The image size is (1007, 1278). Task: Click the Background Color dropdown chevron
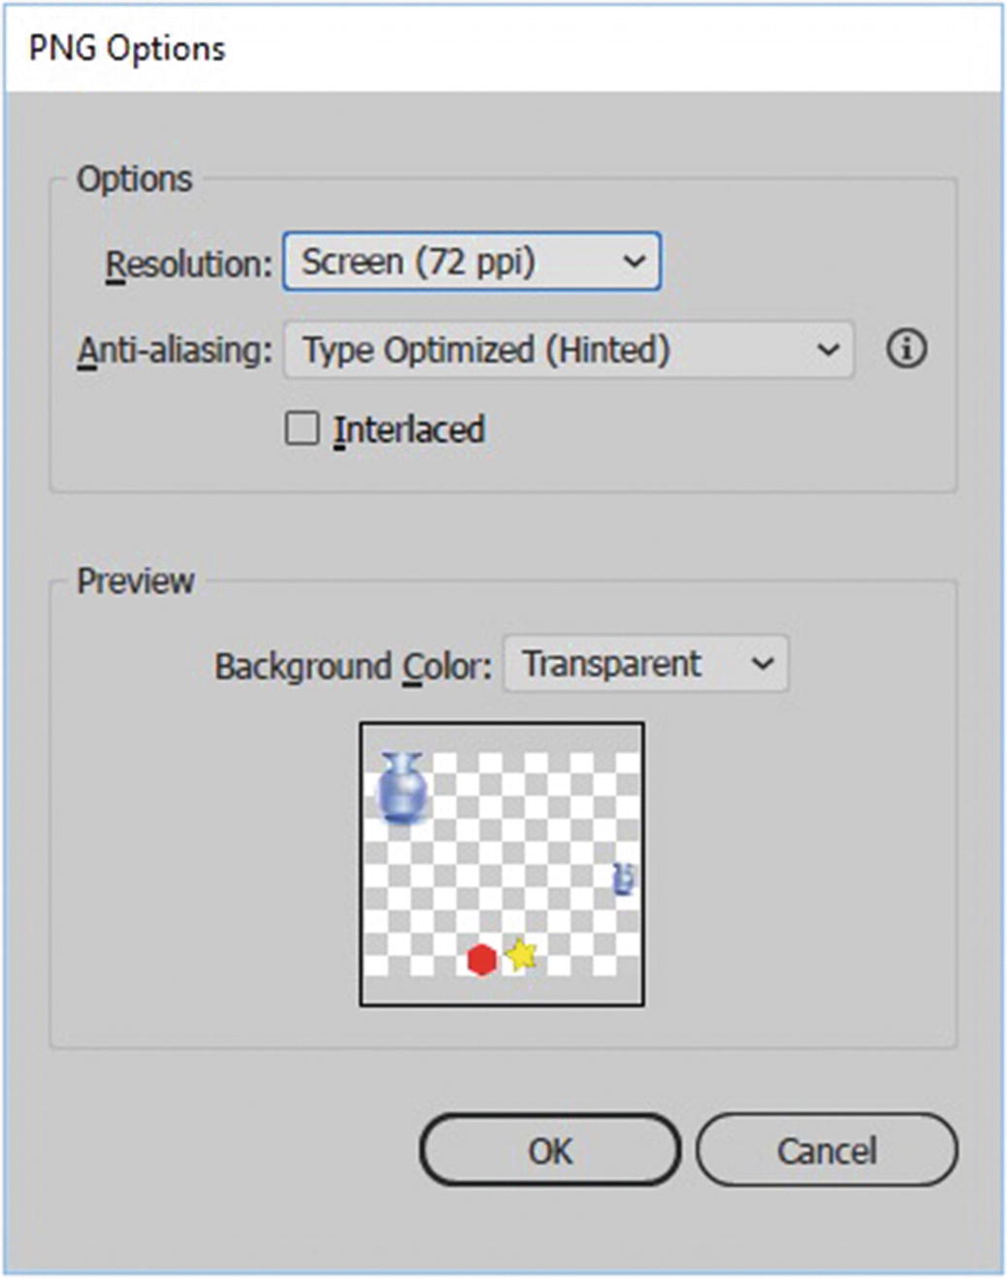[x=764, y=664]
